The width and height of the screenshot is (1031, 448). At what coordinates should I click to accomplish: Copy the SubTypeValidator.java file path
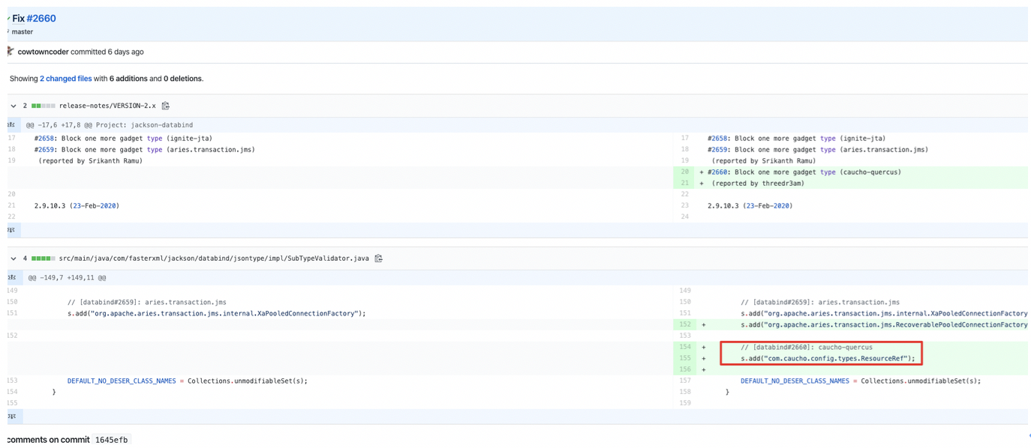(x=379, y=258)
